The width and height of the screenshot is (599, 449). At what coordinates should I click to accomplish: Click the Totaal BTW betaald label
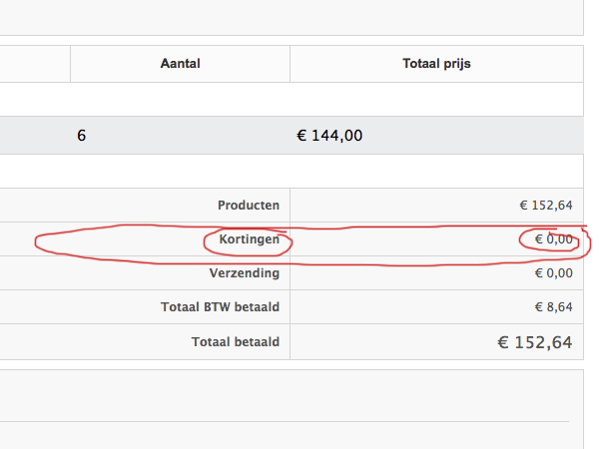click(x=220, y=307)
